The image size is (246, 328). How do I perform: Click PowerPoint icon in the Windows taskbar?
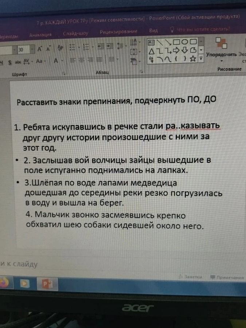pos(47,284)
